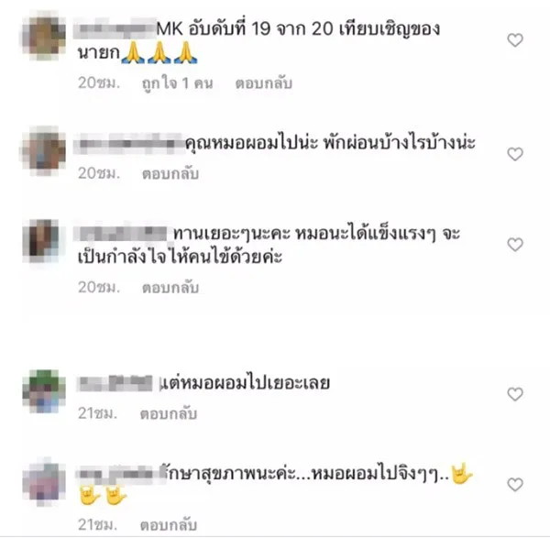Open the avatar of the แต่หมอผอมไปเยอะเลย commenter
Image resolution: width=550 pixels, height=538 pixels.
(x=44, y=391)
